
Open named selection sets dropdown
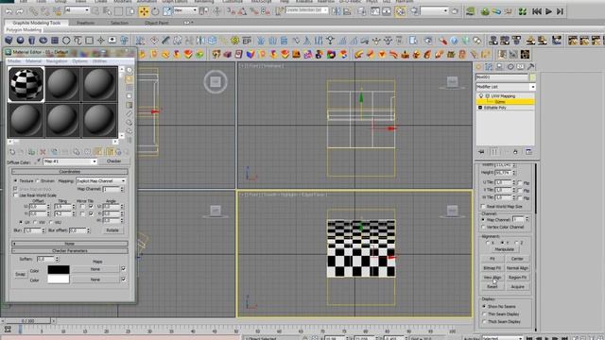click(x=306, y=10)
